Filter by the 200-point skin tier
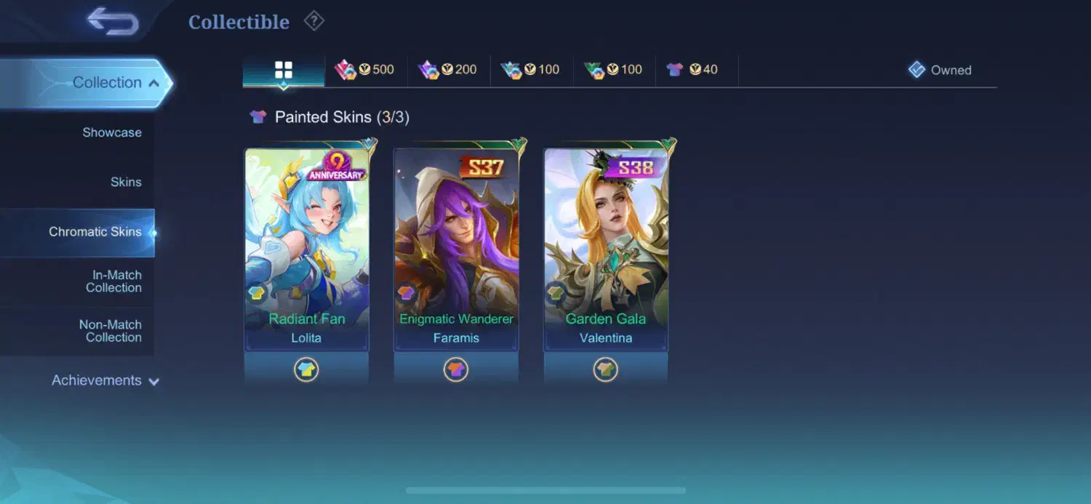This screenshot has height=504, width=1091. coord(448,70)
